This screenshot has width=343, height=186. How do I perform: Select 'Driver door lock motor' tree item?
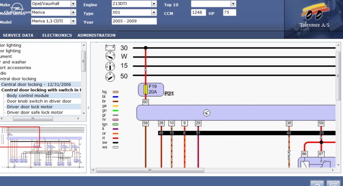[x=30, y=107]
